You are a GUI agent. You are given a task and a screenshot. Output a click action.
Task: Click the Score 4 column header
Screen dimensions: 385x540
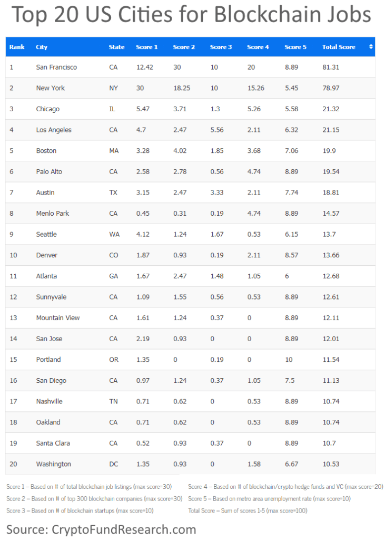tap(258, 47)
